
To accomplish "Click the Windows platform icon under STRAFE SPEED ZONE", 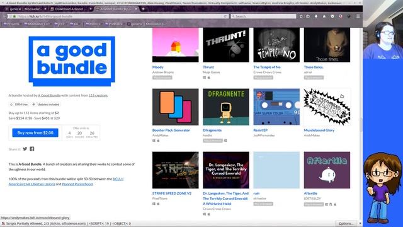I will click(154, 204).
